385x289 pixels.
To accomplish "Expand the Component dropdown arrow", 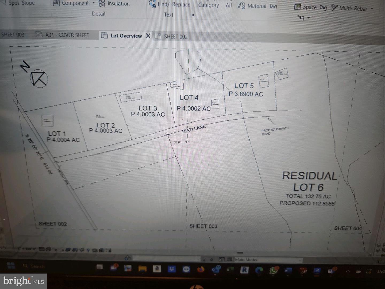I will pyautogui.click(x=94, y=3).
